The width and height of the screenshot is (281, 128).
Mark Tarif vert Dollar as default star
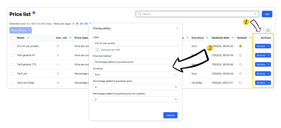[240, 83]
